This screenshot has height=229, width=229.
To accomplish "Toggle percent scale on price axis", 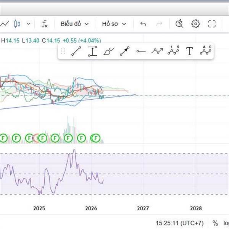I will click(215, 223).
